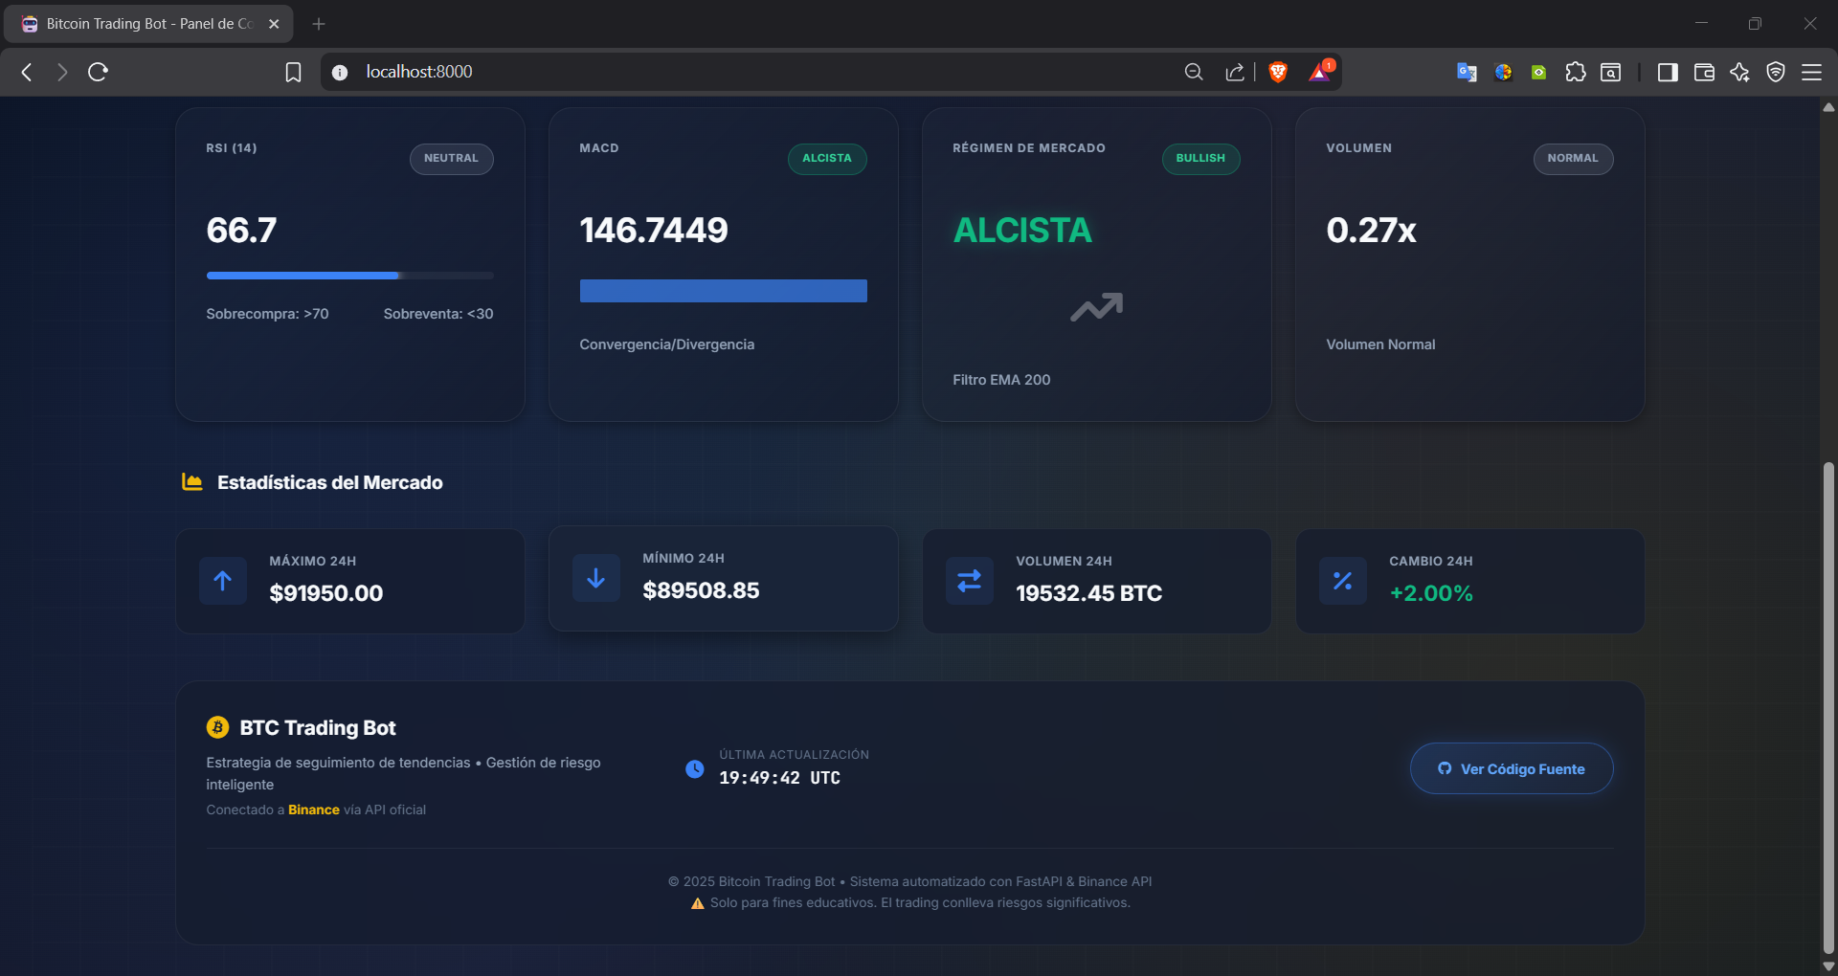Open Brave Shields lion icon

pos(1278,72)
